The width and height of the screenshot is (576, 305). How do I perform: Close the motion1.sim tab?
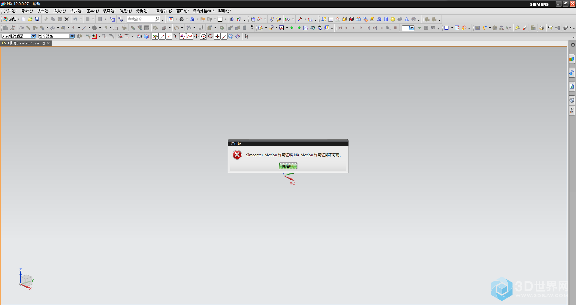coord(48,43)
